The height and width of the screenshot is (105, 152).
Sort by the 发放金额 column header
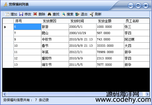[110, 21]
